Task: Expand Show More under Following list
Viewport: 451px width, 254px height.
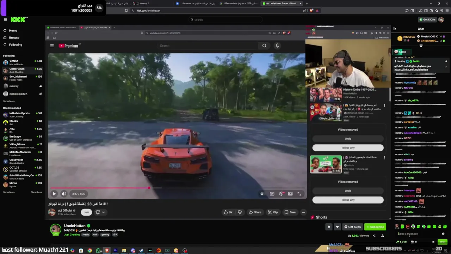Action: pos(9,101)
